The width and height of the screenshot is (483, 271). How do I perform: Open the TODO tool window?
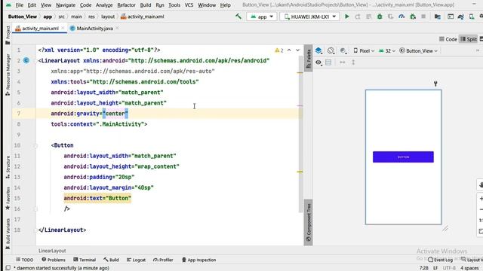[x=24, y=260]
